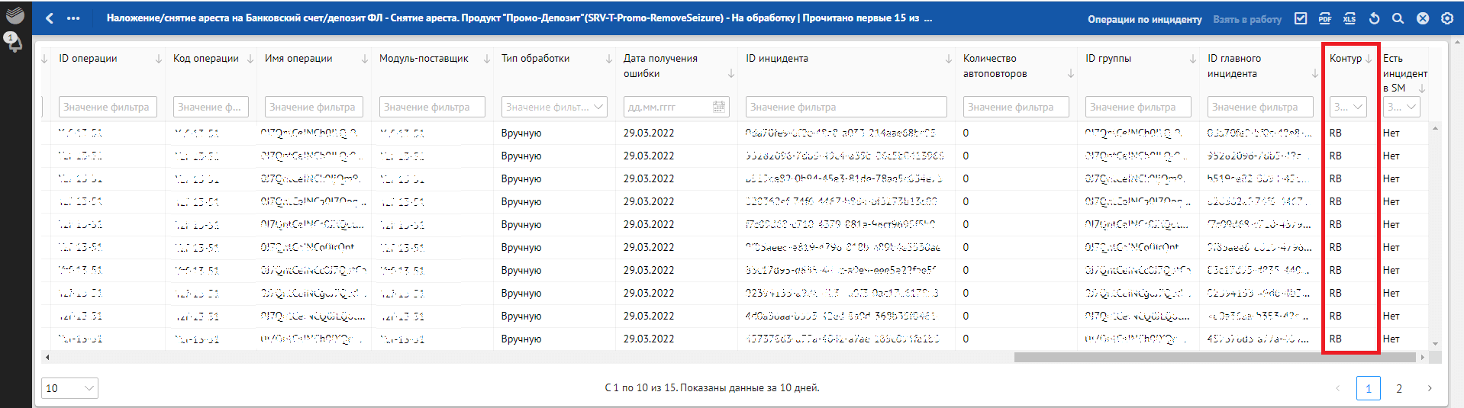Export the table to PDF
The height and width of the screenshot is (408, 1464).
coord(1325,18)
